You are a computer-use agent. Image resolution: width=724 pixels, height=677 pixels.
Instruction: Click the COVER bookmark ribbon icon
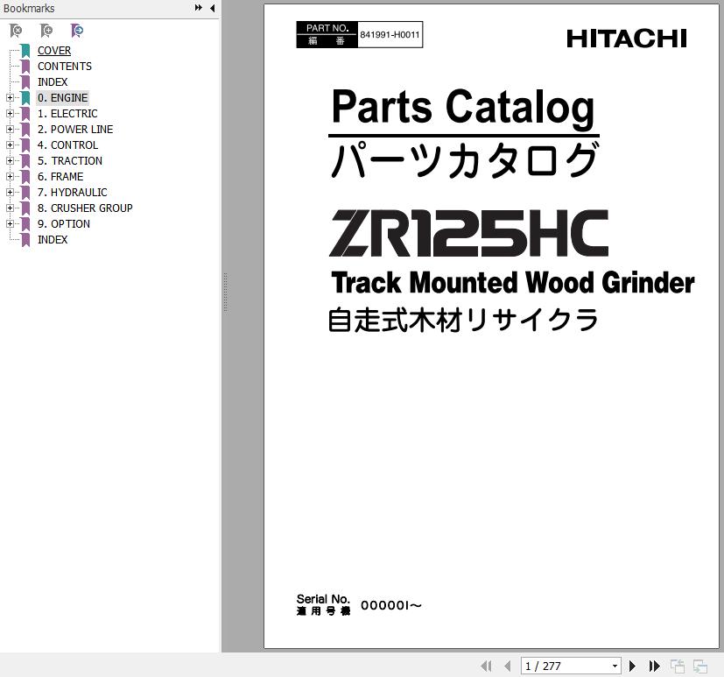tap(26, 51)
